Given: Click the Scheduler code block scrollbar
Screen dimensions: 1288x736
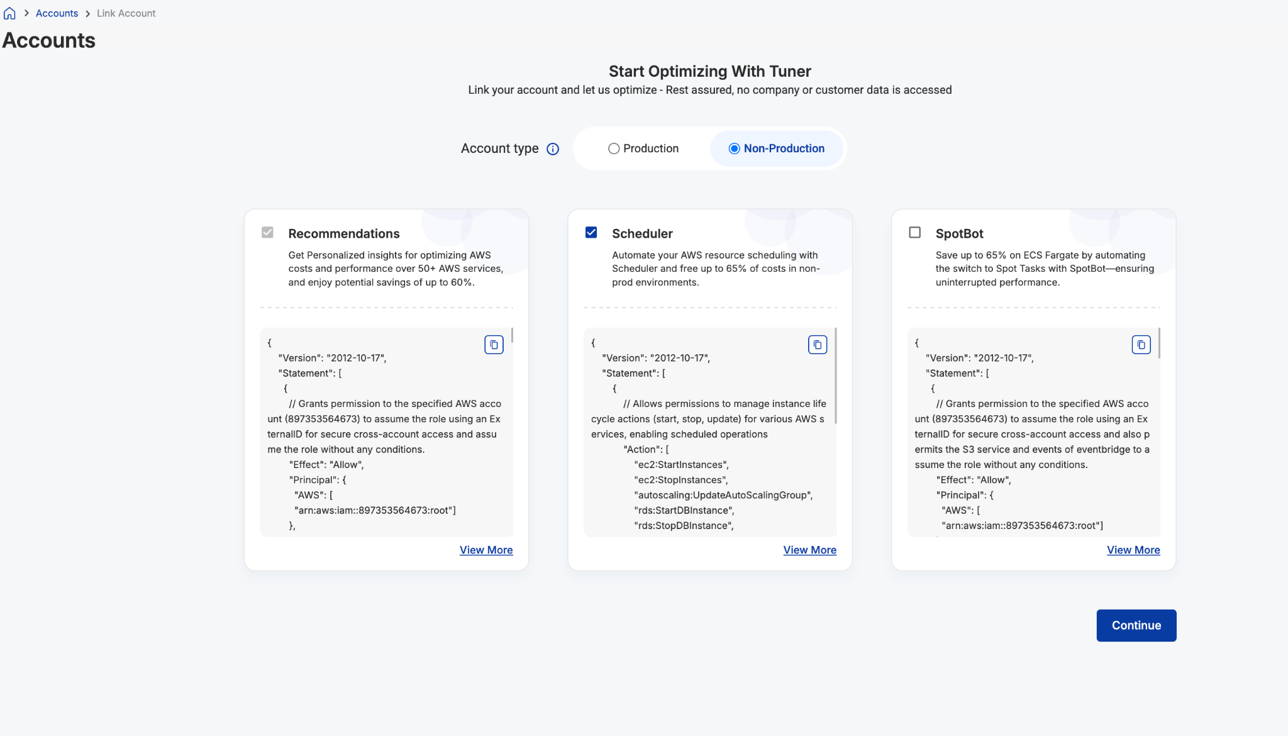Looking at the screenshot, I should 835,376.
